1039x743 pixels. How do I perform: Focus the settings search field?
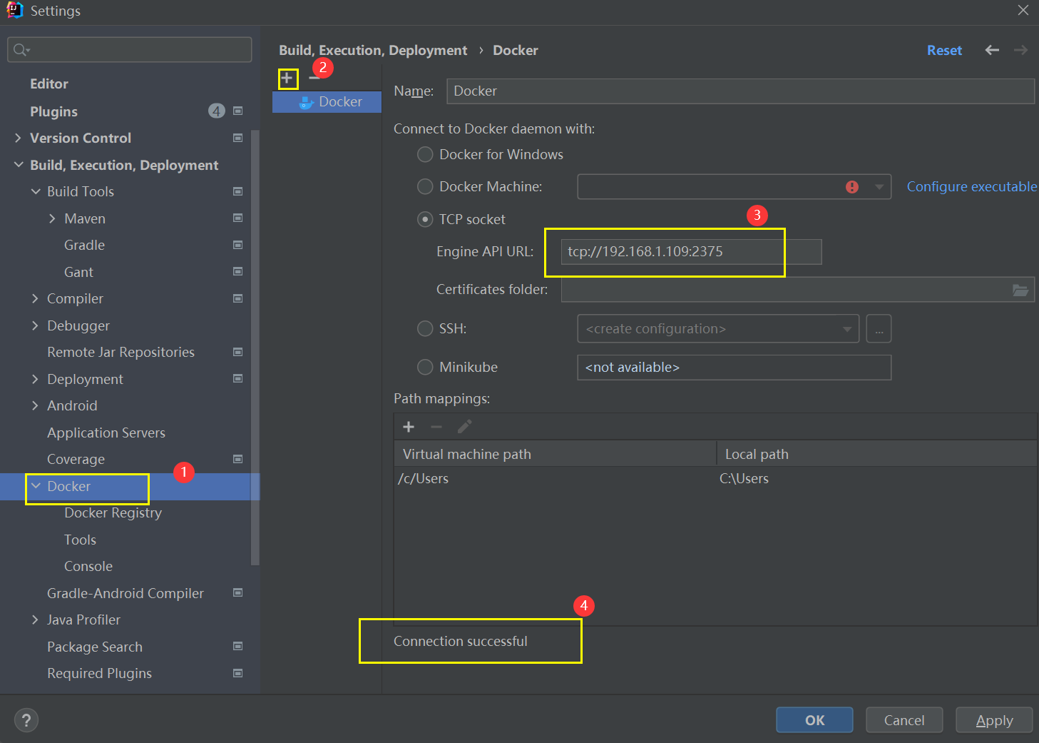point(130,49)
